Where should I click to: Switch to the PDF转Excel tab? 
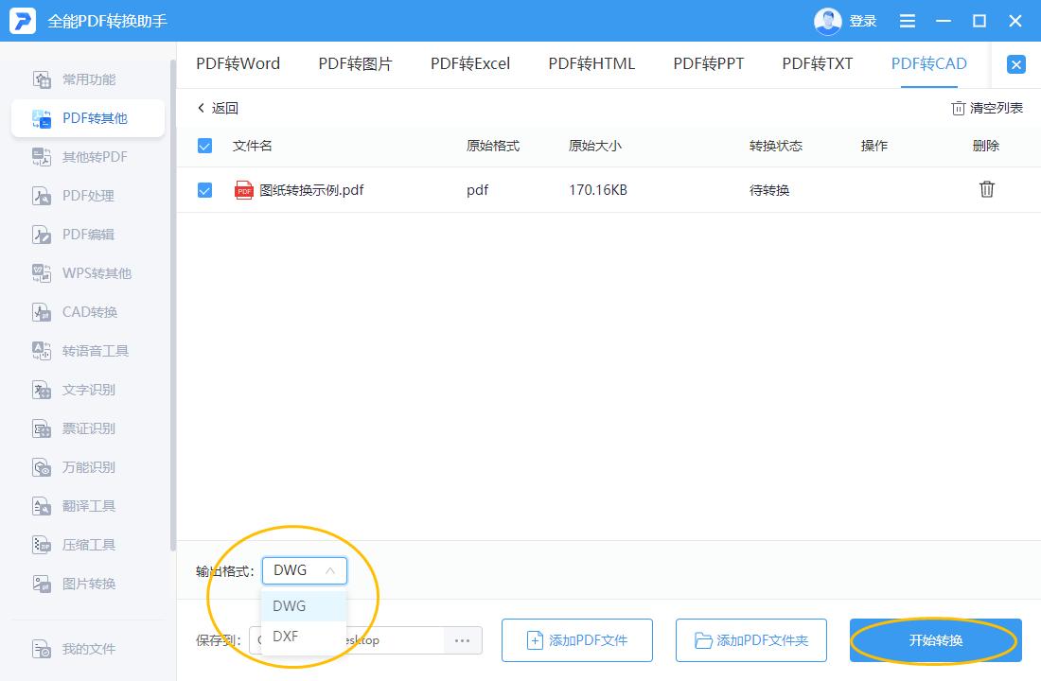469,63
